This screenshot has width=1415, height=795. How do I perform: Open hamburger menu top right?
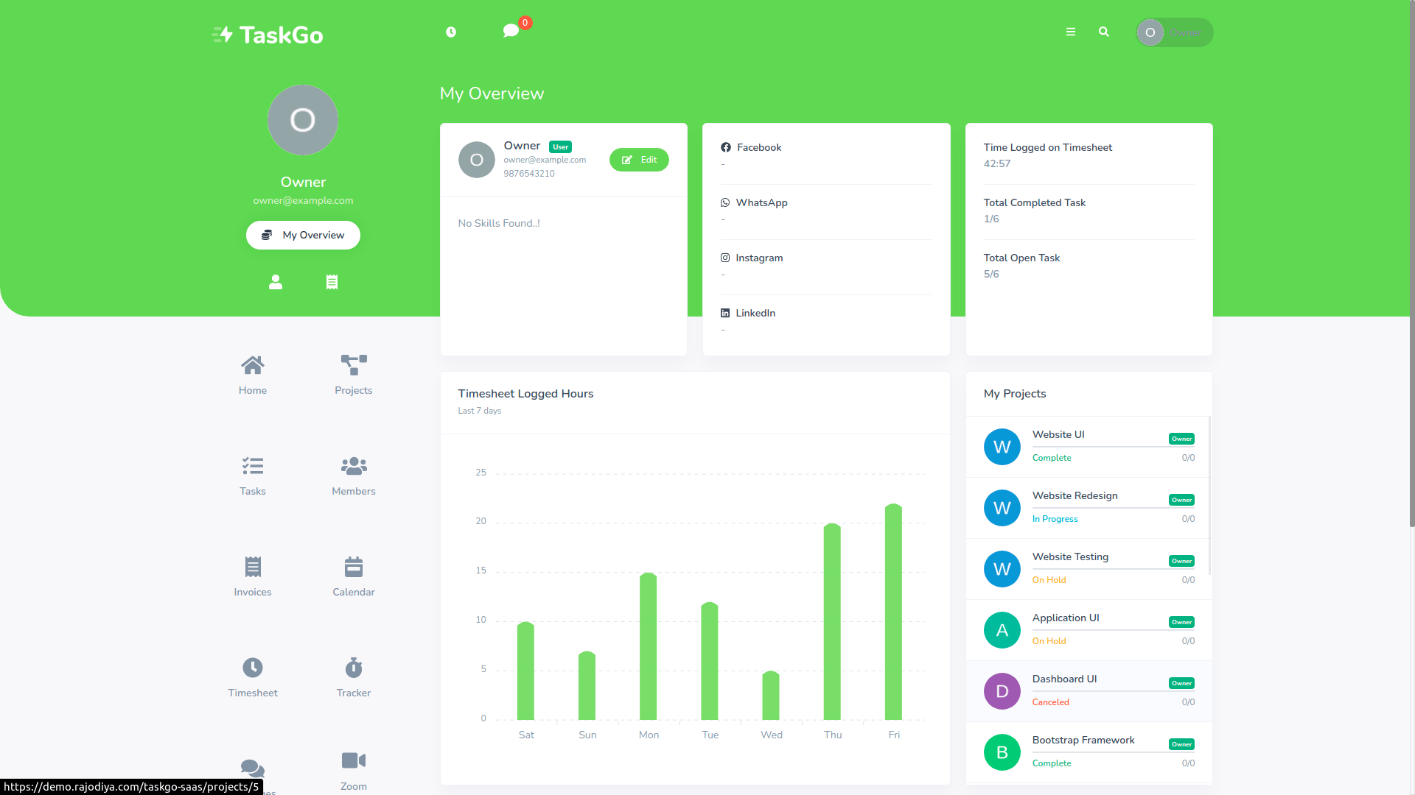pos(1070,32)
